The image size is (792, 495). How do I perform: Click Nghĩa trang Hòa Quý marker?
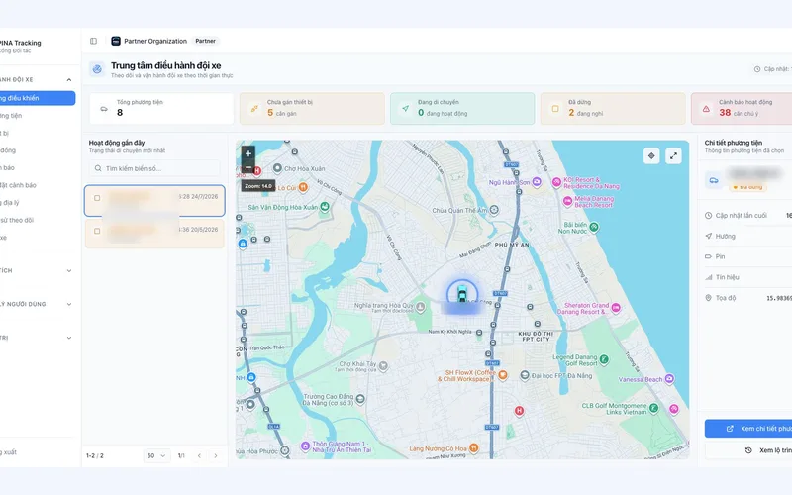tap(420, 306)
